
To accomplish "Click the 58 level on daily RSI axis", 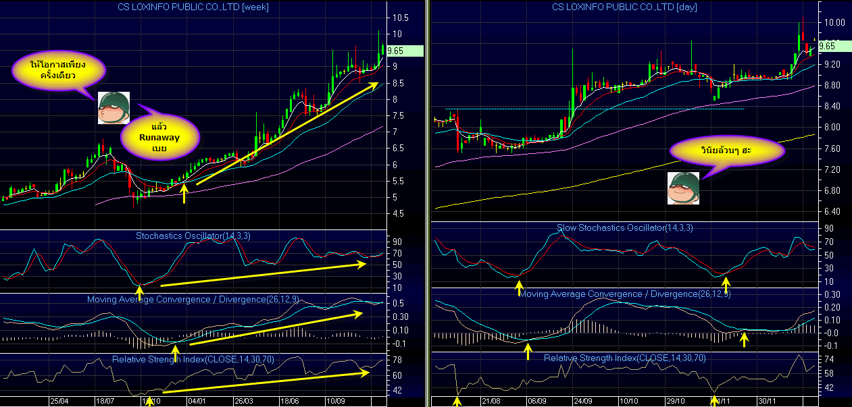I will click(830, 373).
